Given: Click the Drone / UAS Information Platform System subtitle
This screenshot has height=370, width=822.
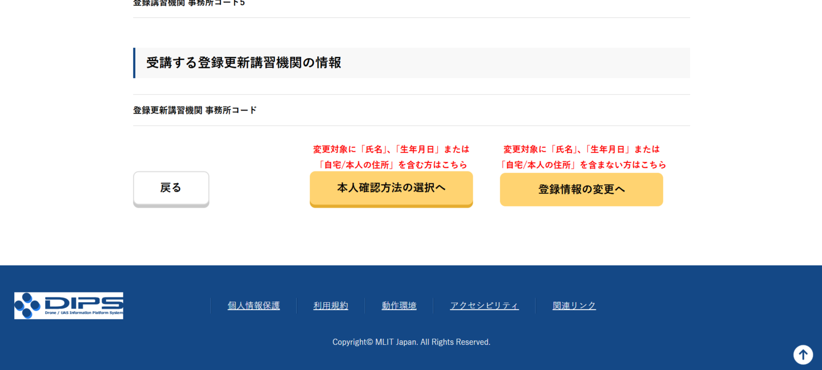Looking at the screenshot, I should [83, 313].
